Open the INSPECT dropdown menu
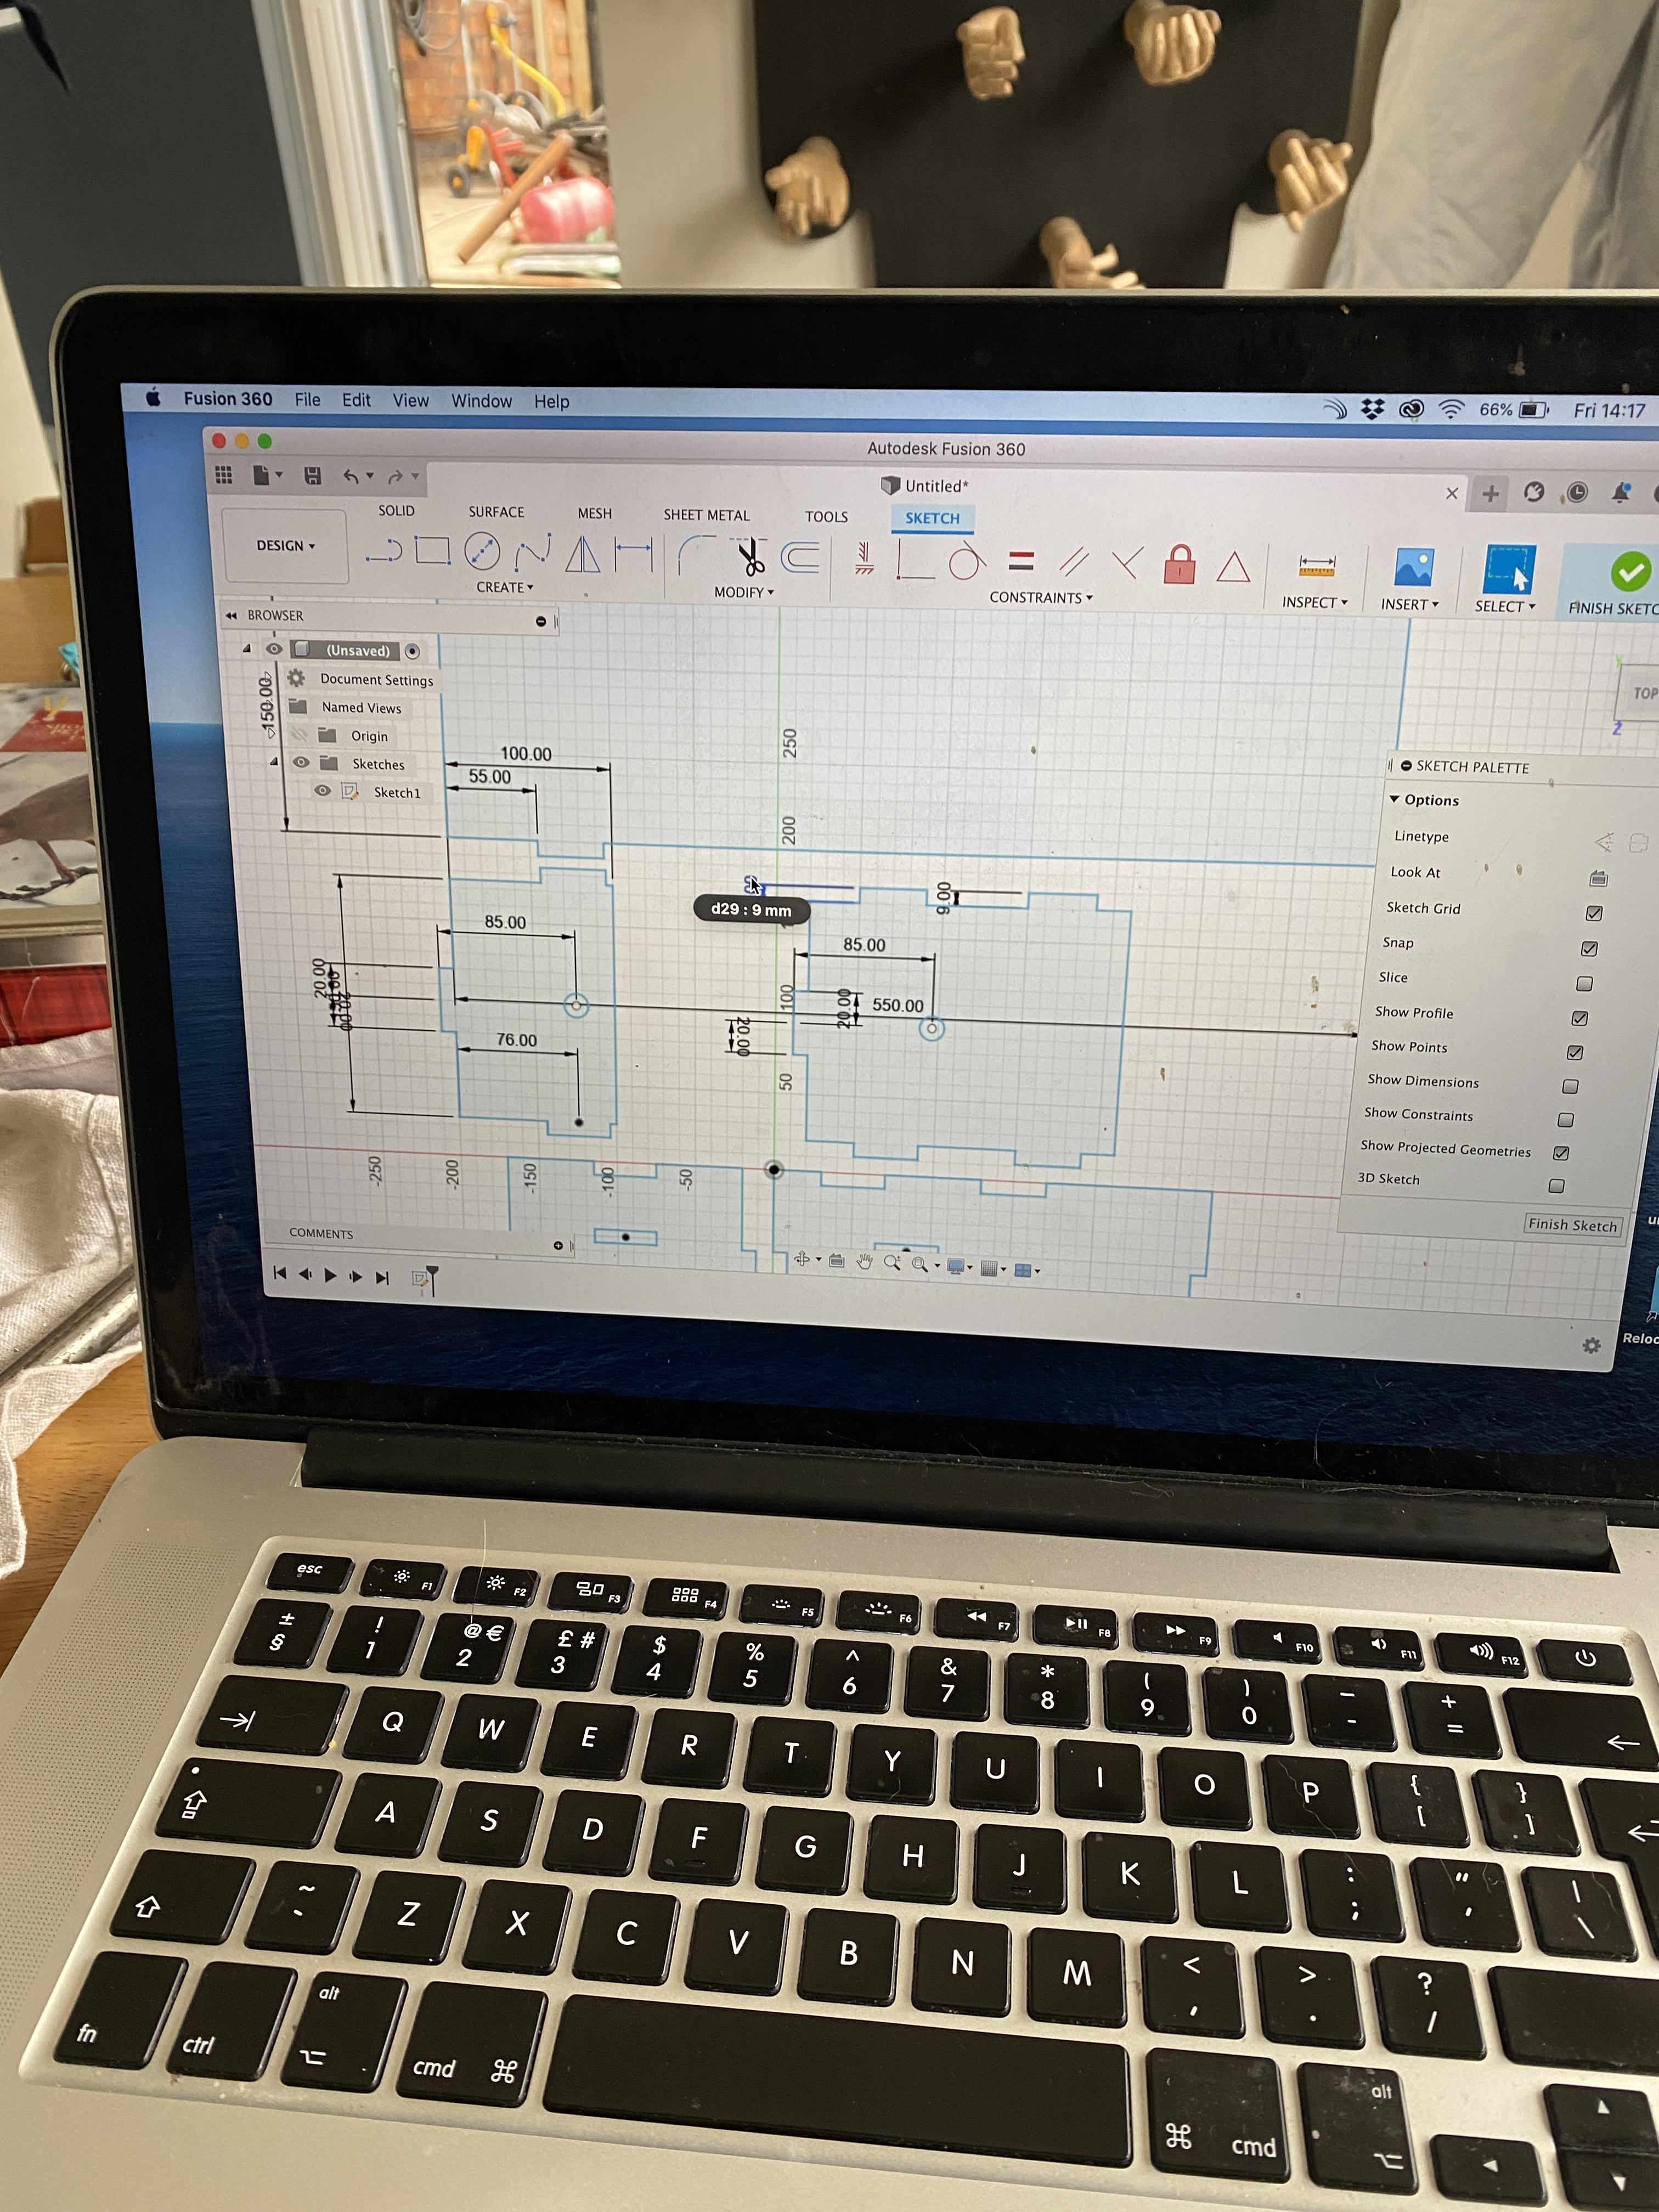1659x2212 pixels. pos(1315,602)
